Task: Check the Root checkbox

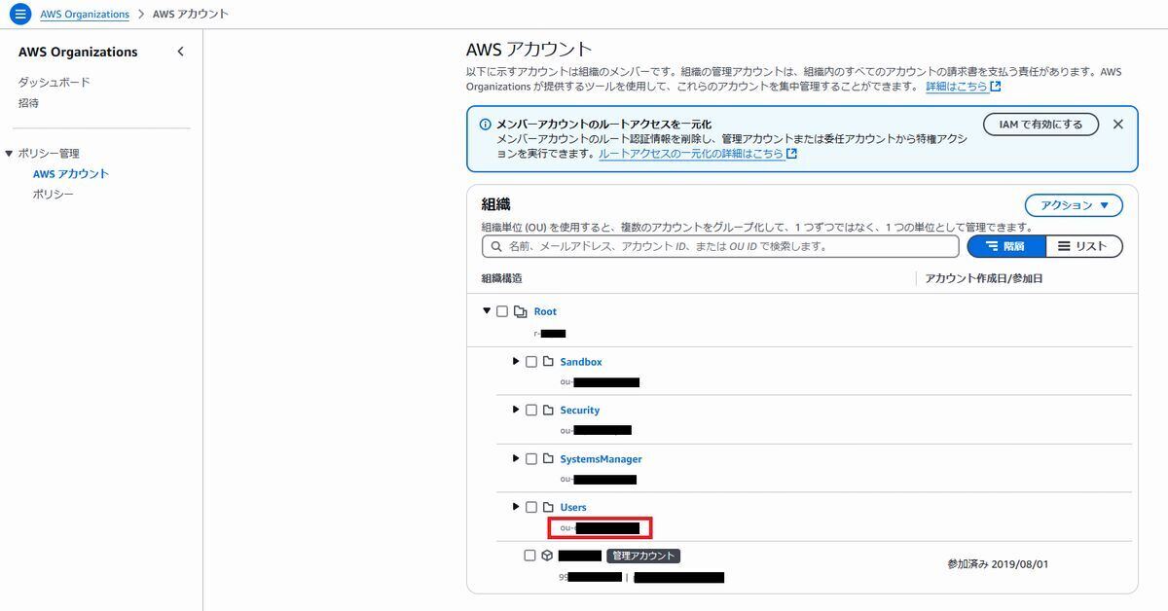Action: 502,311
